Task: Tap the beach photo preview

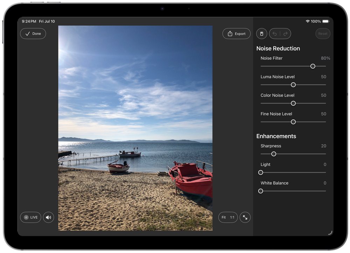Action: [135, 128]
